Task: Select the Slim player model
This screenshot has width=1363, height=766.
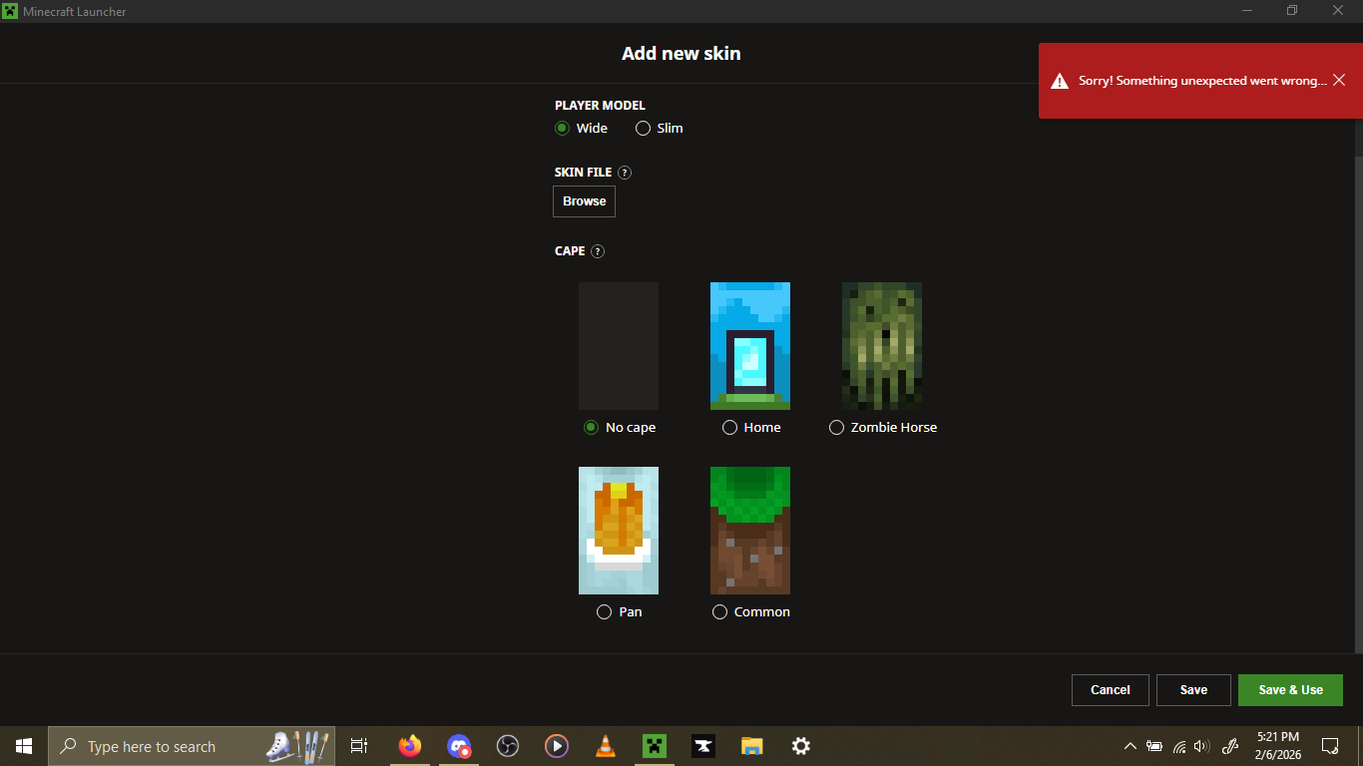Action: tap(644, 128)
